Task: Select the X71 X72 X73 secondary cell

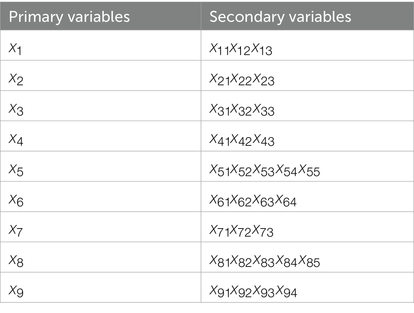Action: coord(241,231)
